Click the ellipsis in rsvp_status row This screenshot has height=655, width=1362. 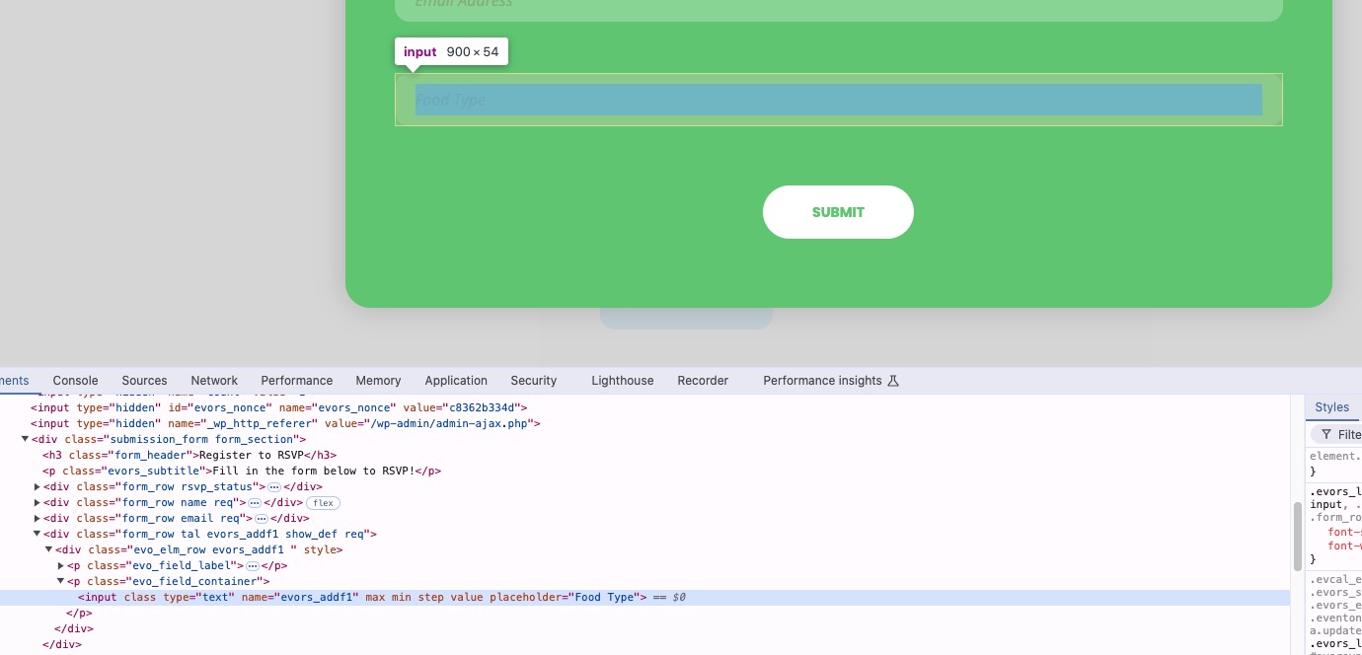tap(274, 486)
